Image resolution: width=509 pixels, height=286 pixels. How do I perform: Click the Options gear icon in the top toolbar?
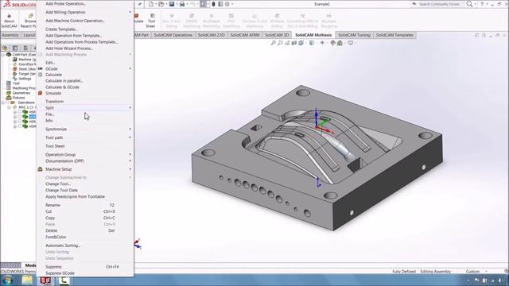pyautogui.click(x=227, y=4)
